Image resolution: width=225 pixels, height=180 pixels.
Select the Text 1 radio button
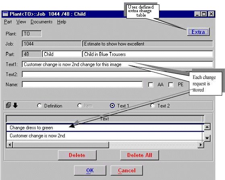tap(112, 106)
